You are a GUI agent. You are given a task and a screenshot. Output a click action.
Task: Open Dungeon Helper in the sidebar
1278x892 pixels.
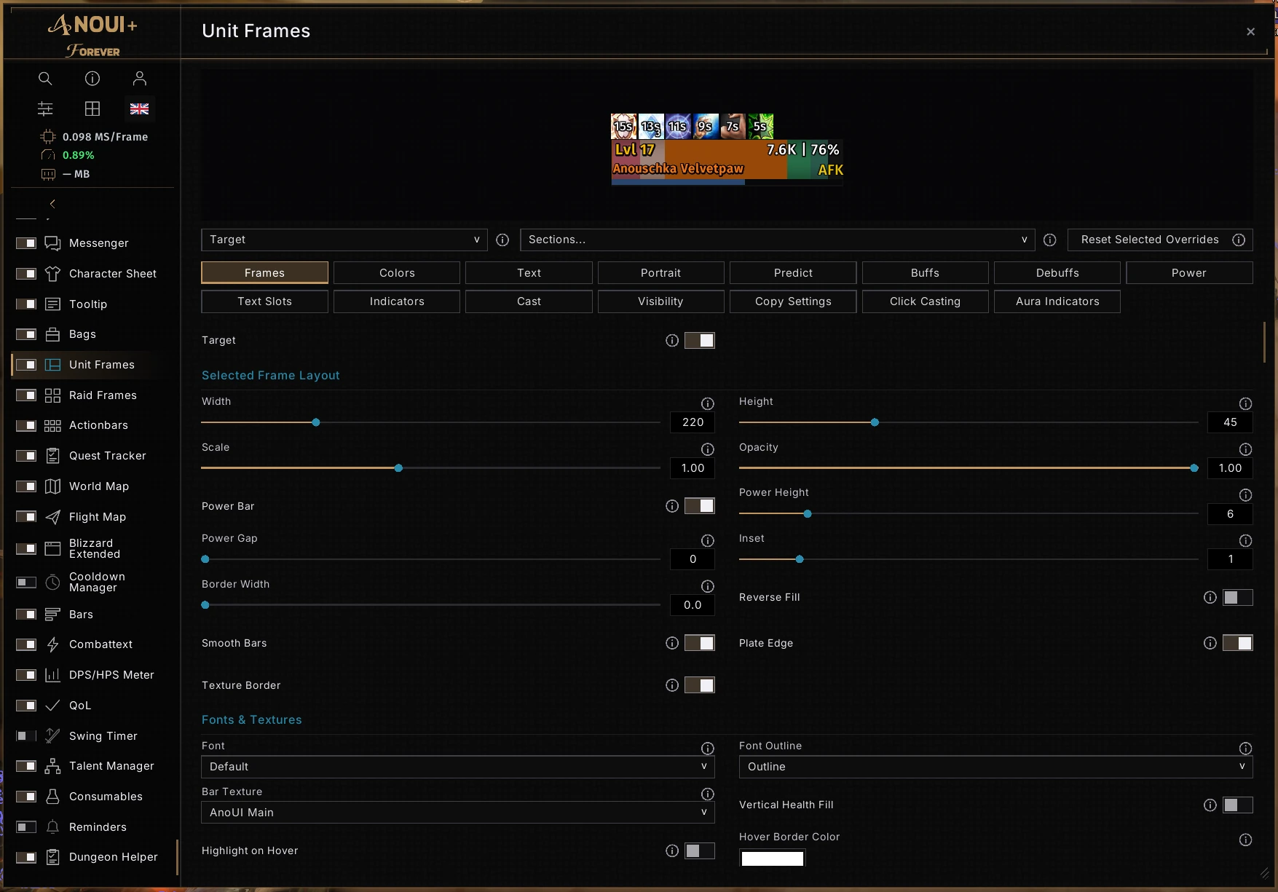(x=113, y=857)
